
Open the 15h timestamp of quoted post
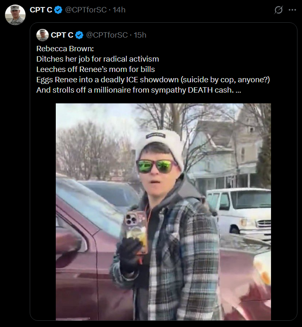[x=140, y=35]
